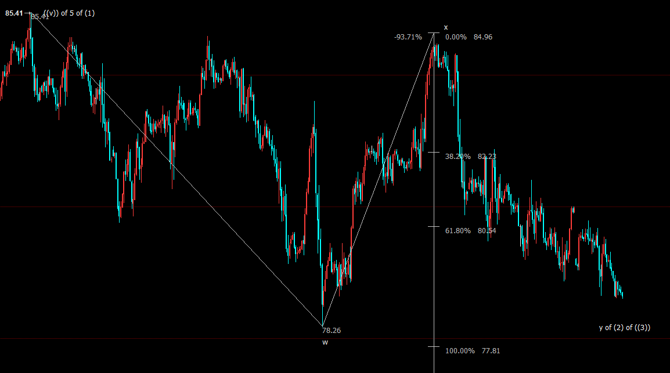Click the "((v)) of 5 of (1)" wave label
The height and width of the screenshot is (373, 670).
click(x=69, y=13)
